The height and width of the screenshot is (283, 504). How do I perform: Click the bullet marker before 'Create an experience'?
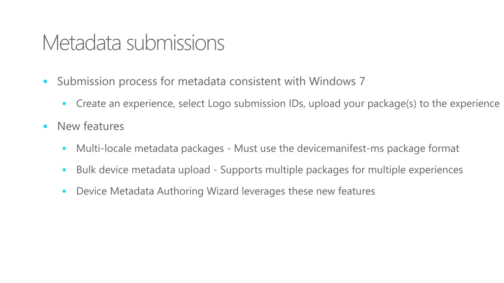pyautogui.click(x=64, y=104)
